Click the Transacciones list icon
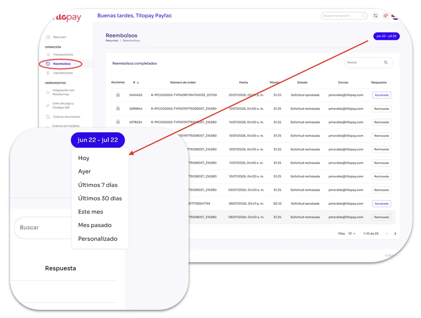Viewport: 421px width, 318px height. [x=48, y=55]
